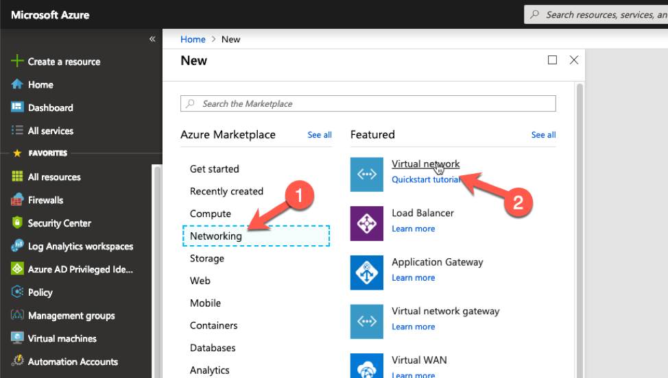Select Storage category

206,258
